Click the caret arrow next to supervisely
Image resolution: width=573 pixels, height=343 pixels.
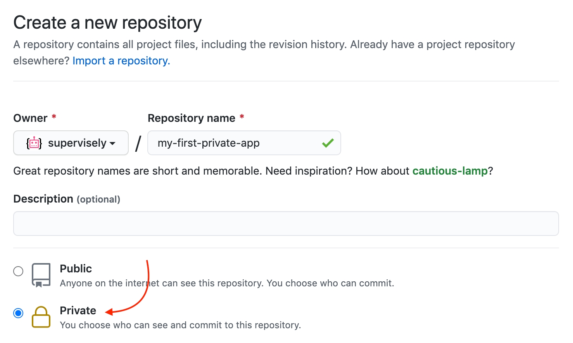113,144
